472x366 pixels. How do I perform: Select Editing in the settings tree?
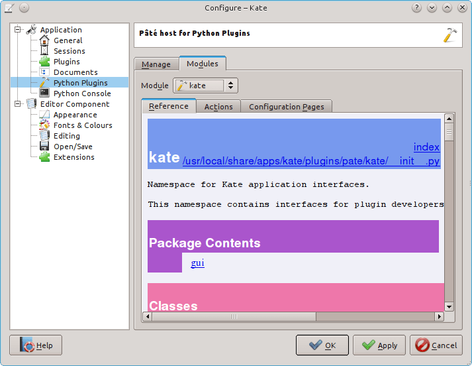(66, 136)
